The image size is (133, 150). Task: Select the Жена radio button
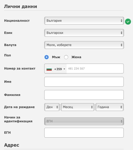(x=66, y=57)
